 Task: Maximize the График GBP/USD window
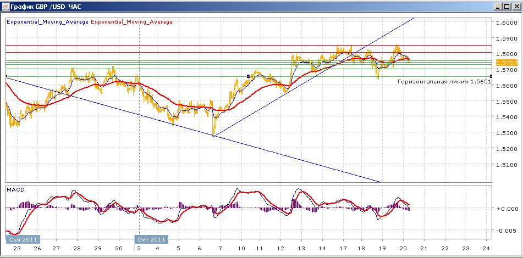507,7
